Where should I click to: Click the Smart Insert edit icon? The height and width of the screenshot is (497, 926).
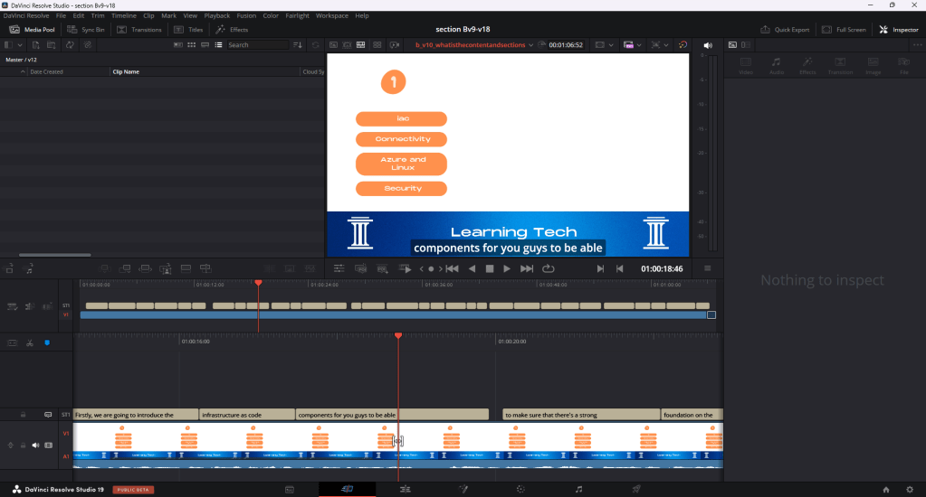pyautogui.click(x=104, y=269)
